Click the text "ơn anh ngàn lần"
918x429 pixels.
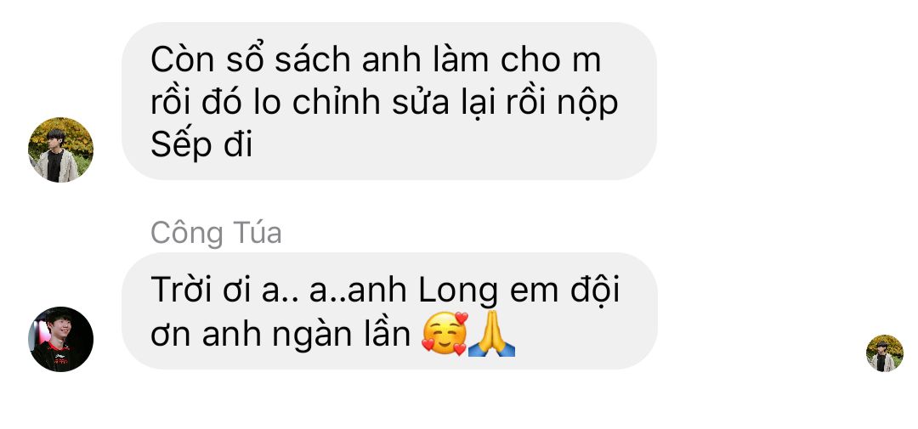(281, 336)
